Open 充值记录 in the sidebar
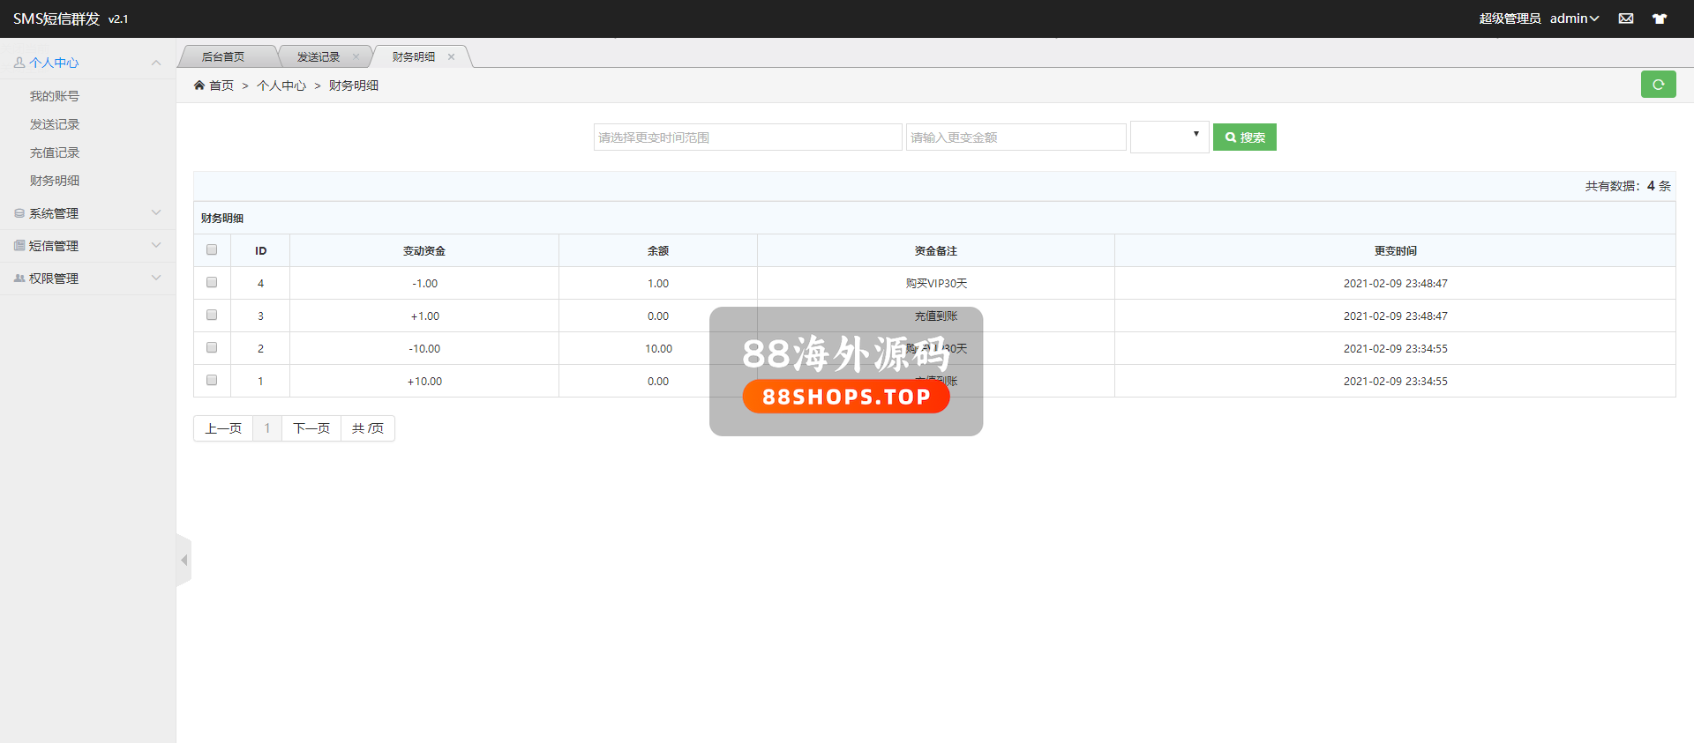This screenshot has height=743, width=1694. coord(55,152)
